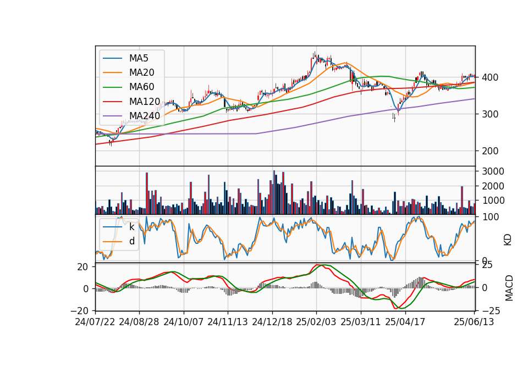
Task: Click the red MA120 legend line sample
Action: pyautogui.click(x=112, y=101)
